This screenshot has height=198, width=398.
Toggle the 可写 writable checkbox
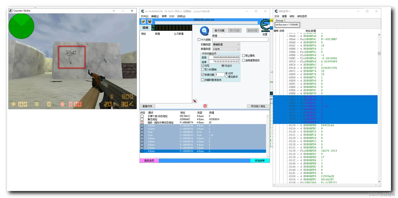[x=203, y=66]
